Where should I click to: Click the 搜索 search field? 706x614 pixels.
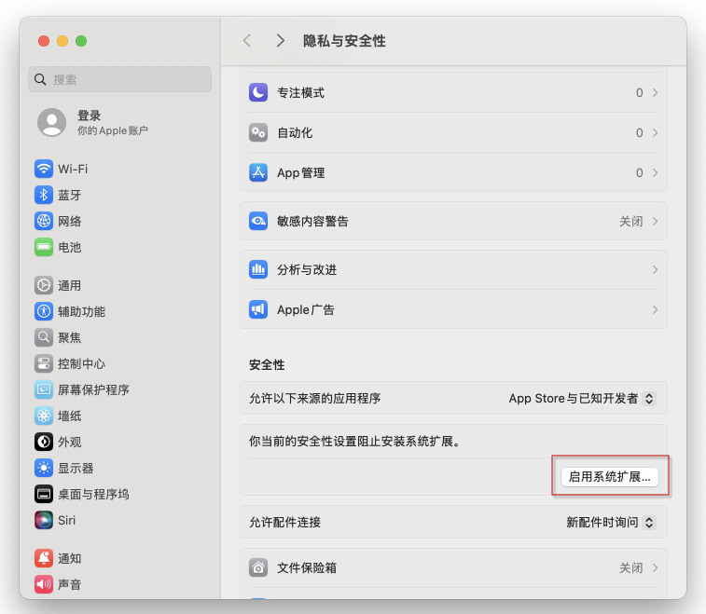(x=119, y=79)
